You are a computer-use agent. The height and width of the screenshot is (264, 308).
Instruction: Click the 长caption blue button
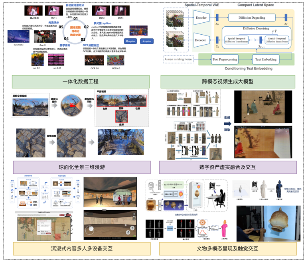(147, 41)
